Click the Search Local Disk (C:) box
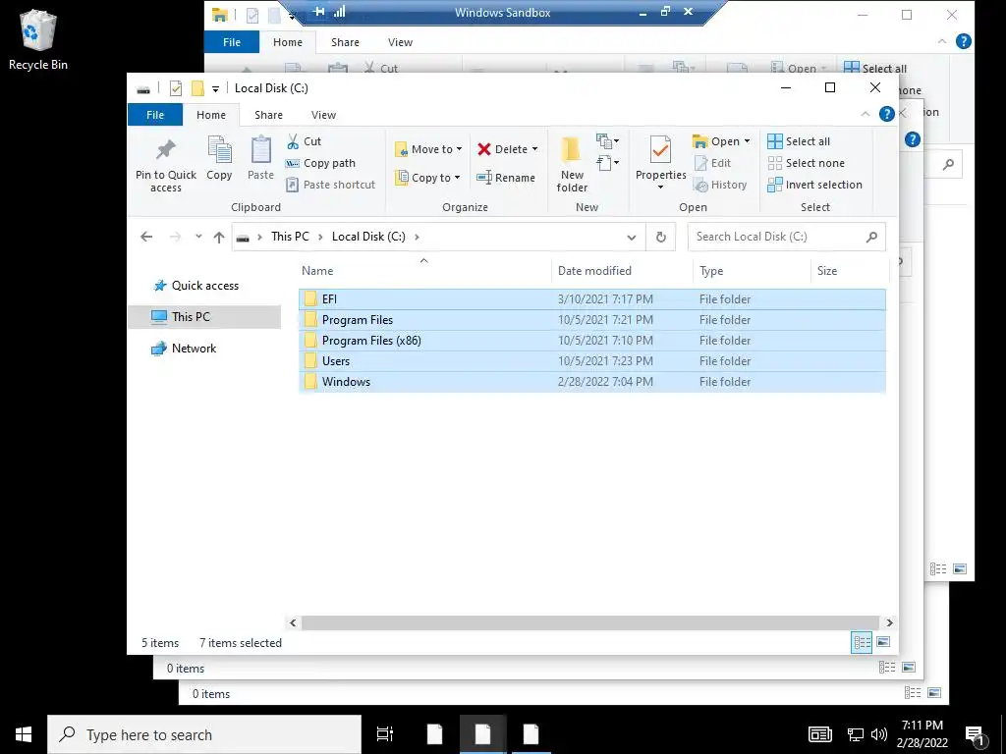 tap(786, 237)
